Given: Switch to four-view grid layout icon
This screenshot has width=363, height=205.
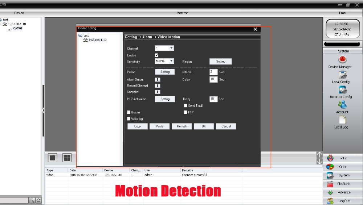Looking at the screenshot, I should (x=67, y=158).
